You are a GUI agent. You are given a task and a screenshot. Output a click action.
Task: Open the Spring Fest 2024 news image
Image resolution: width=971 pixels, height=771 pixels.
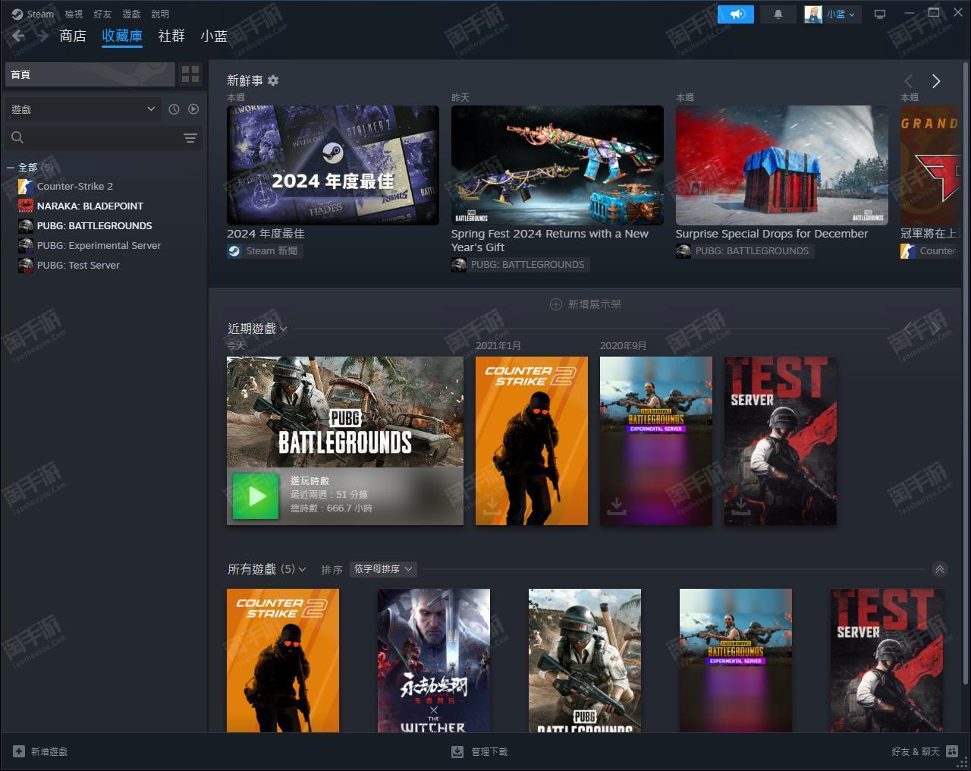[558, 165]
